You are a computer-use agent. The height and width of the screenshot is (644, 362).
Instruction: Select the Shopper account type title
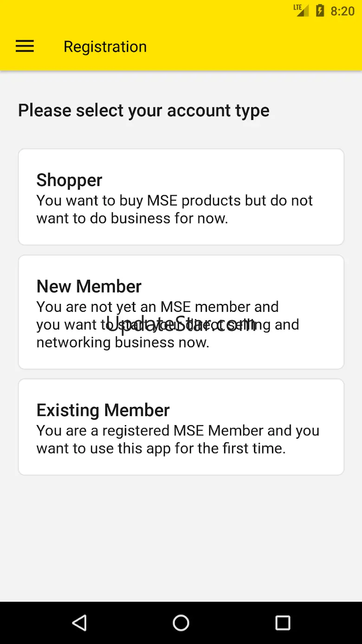69,180
